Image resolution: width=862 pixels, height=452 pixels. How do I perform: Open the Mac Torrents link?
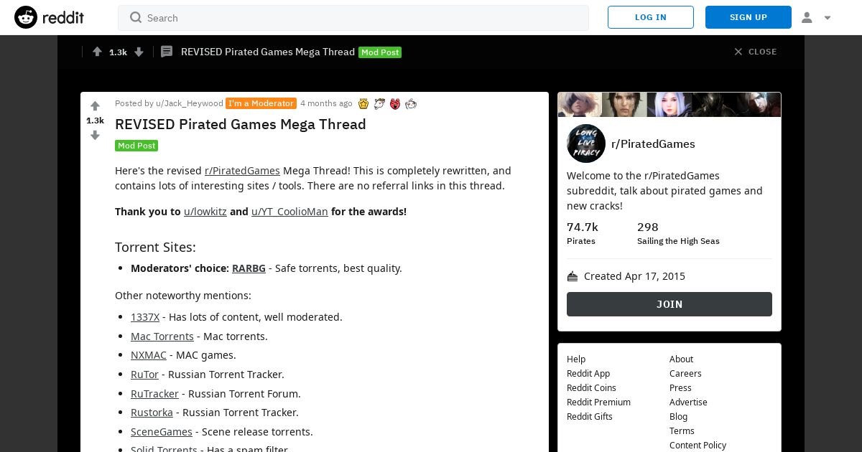(162, 336)
